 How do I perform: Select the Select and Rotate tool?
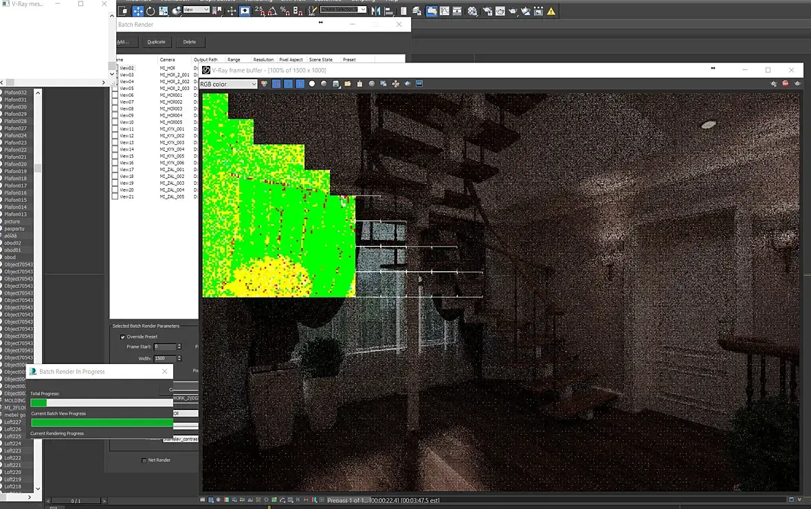click(x=151, y=11)
